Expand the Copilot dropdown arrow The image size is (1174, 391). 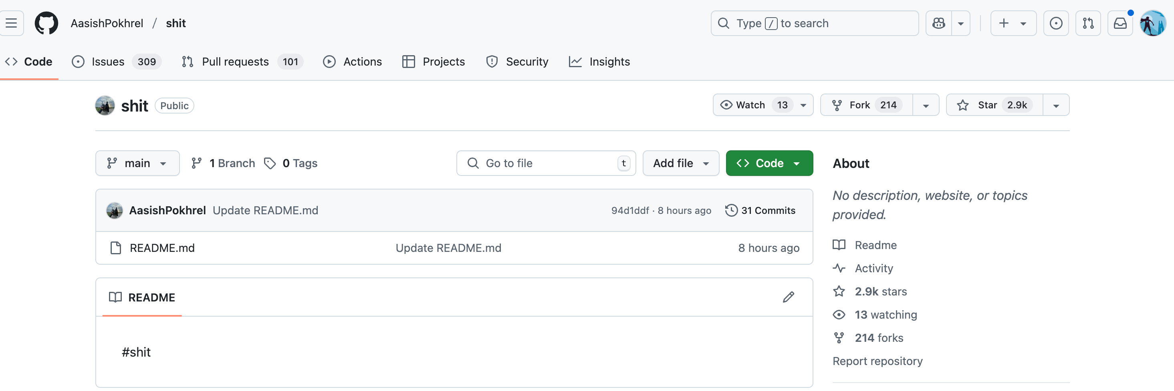961,23
